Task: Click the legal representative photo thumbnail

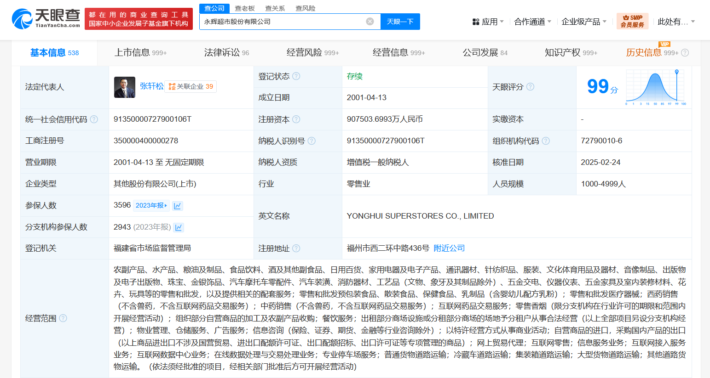Action: [125, 87]
